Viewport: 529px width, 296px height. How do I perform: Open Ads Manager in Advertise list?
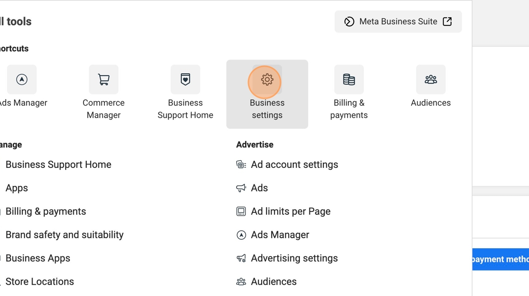[280, 235]
